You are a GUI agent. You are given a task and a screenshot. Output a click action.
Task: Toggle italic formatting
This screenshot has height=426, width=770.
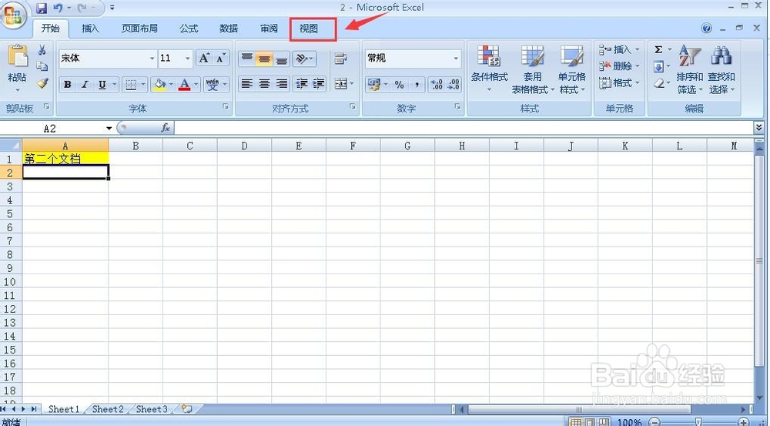[x=85, y=85]
